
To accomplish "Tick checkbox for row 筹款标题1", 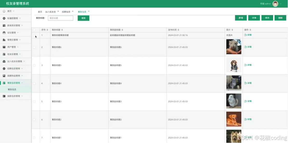I will pos(34,138).
